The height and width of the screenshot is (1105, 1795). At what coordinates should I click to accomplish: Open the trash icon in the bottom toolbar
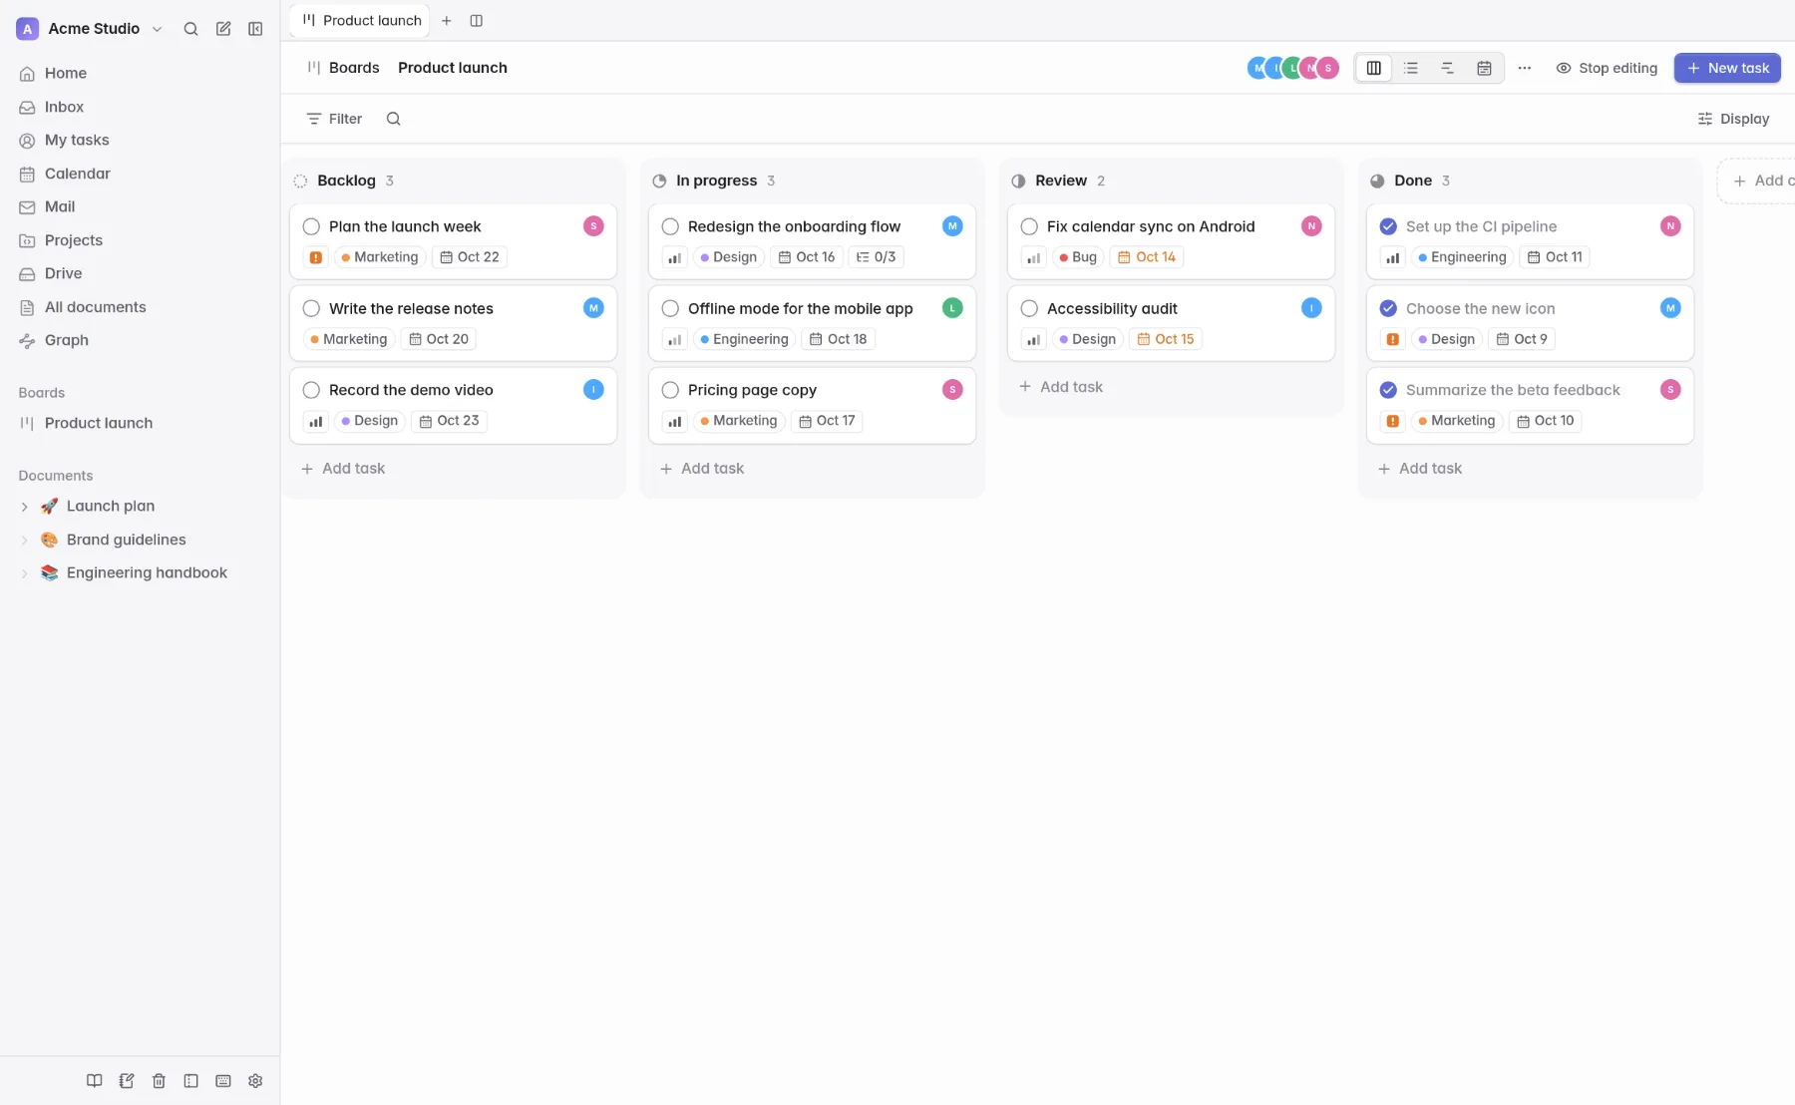pyautogui.click(x=159, y=1081)
